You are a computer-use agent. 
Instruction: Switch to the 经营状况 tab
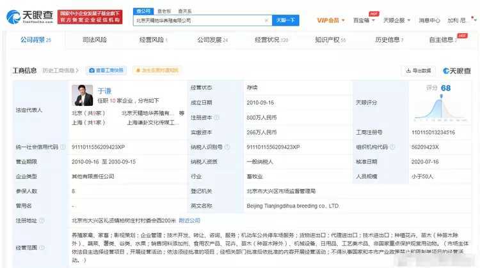271,40
